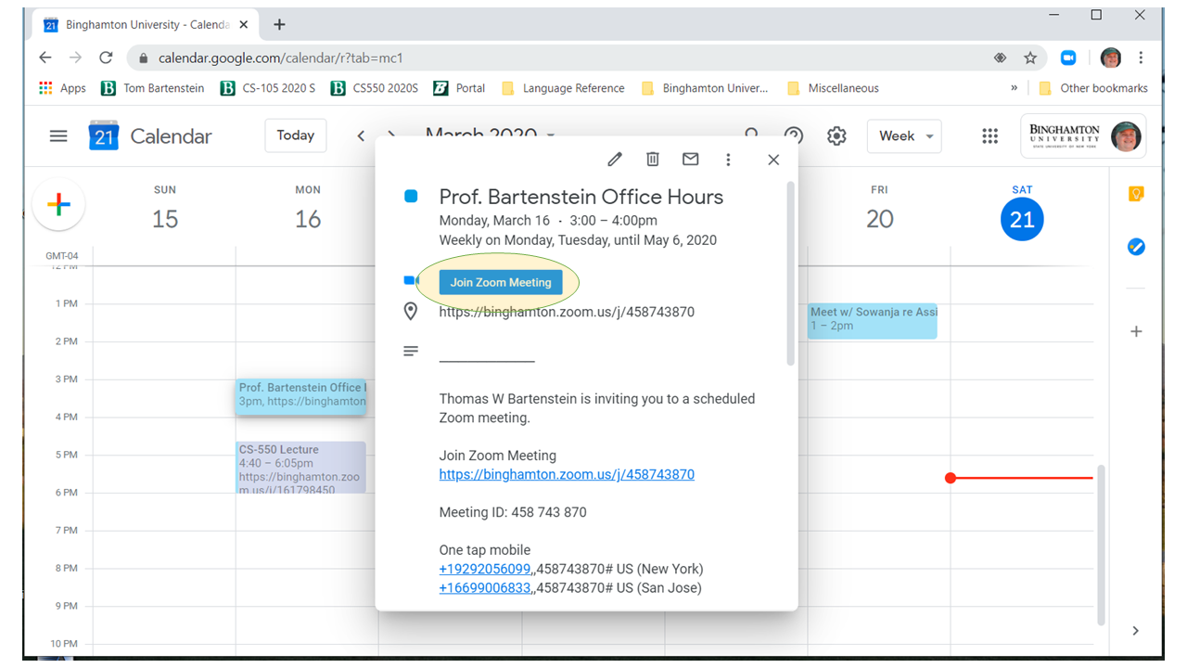Click the Join Zoom Meeting button
Image resolution: width=1187 pixels, height=668 pixels.
tap(501, 283)
